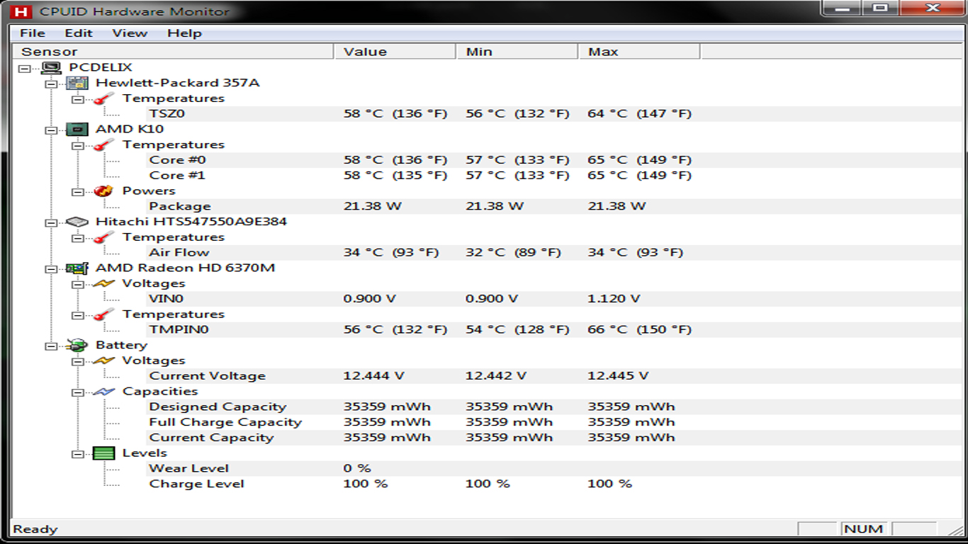Image resolution: width=968 pixels, height=544 pixels.
Task: Click the 0 % Wear Level value
Action: point(358,468)
